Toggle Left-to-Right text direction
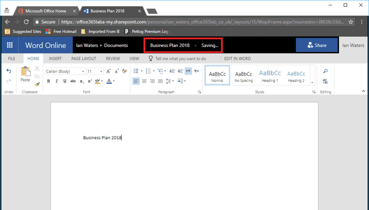 click(188, 71)
